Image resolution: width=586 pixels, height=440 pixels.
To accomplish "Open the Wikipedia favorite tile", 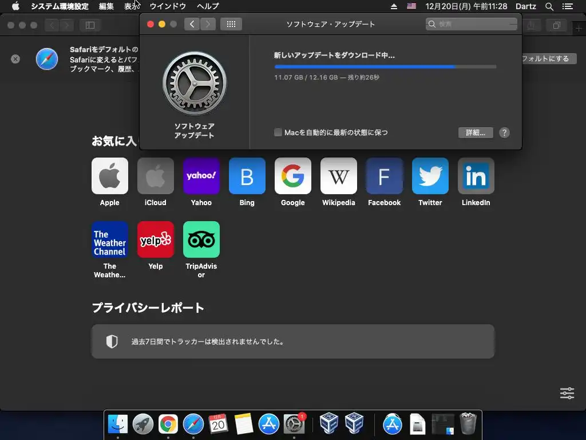I will pos(339,176).
